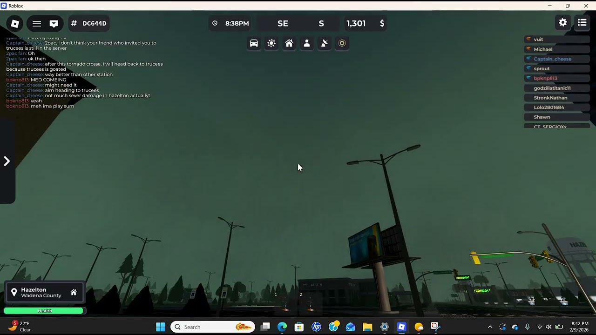
Task: Click the 1,301 money balance
Action: click(x=356, y=23)
